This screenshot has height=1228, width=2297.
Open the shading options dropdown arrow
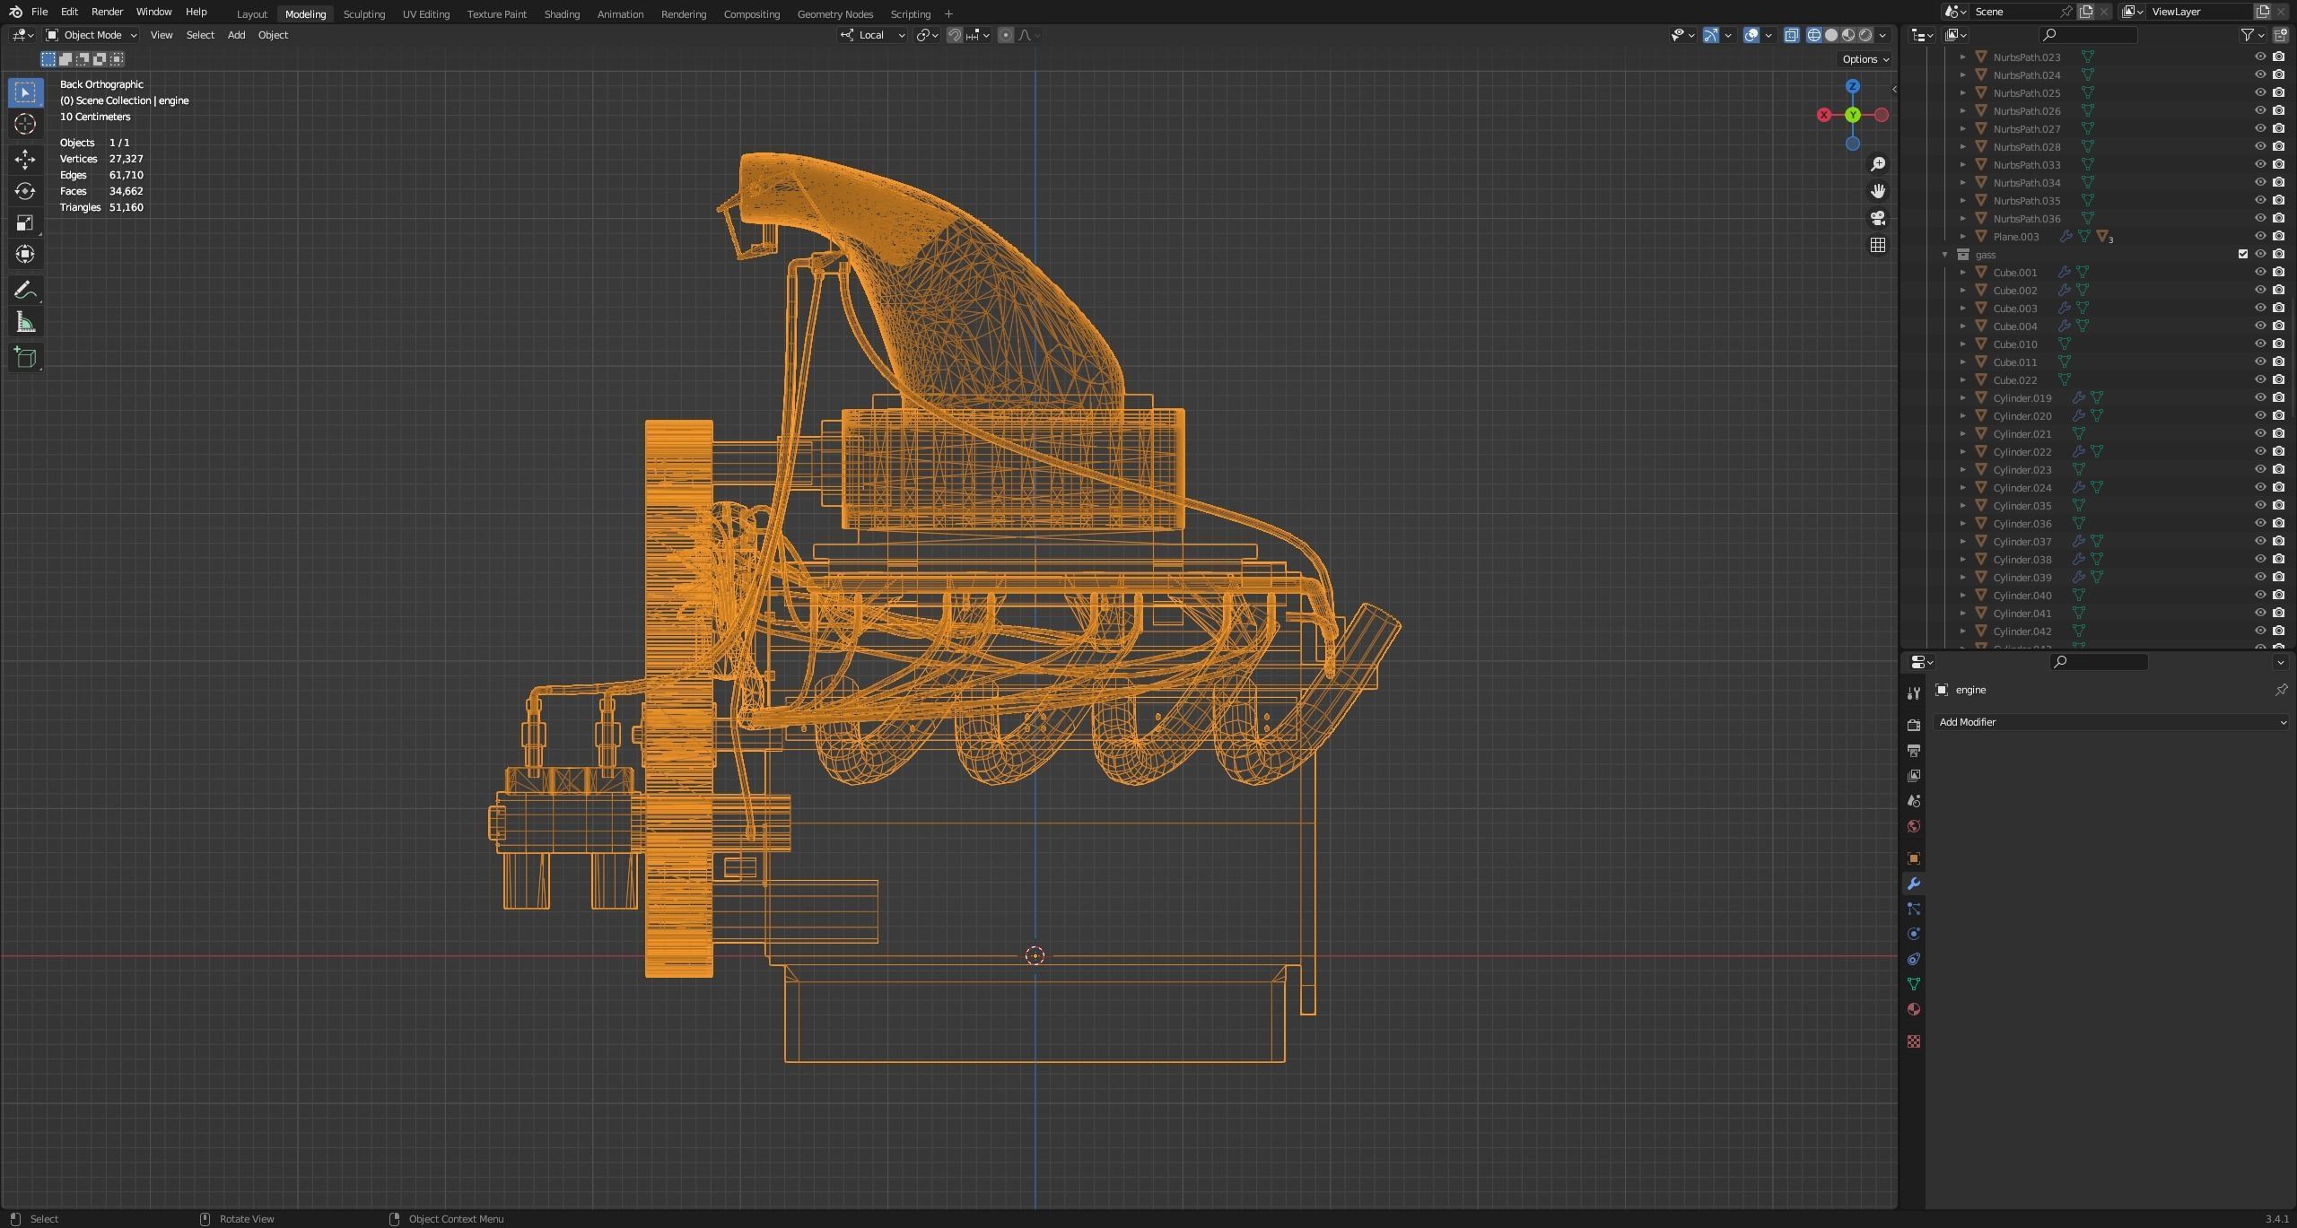1883,35
